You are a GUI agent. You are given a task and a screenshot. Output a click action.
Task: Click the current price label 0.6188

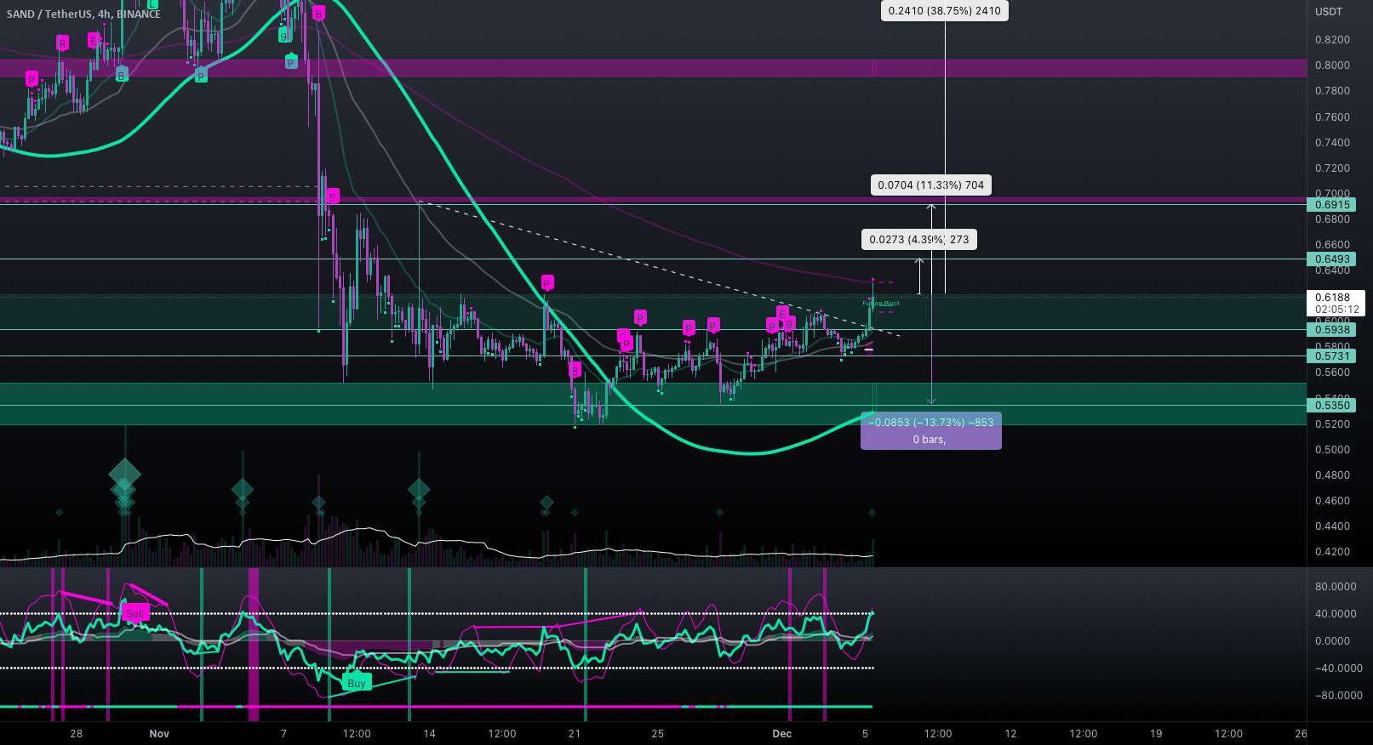1332,298
